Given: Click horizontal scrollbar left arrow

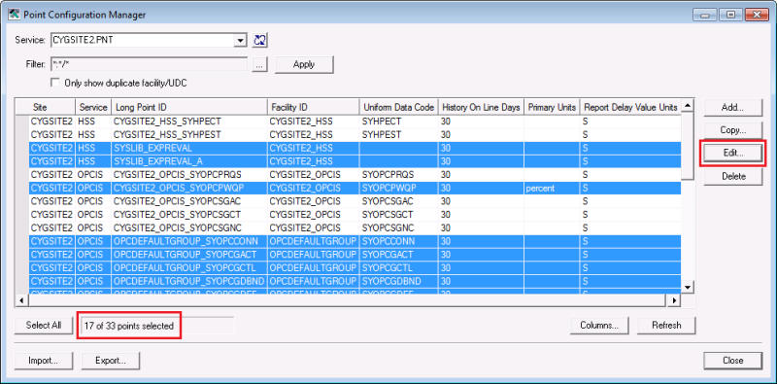Looking at the screenshot, I should coord(20,300).
